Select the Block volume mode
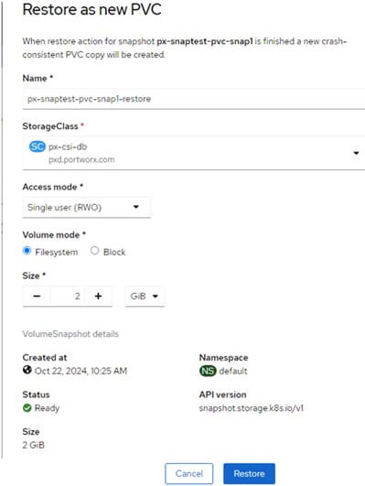365x486 pixels. pyautogui.click(x=94, y=251)
